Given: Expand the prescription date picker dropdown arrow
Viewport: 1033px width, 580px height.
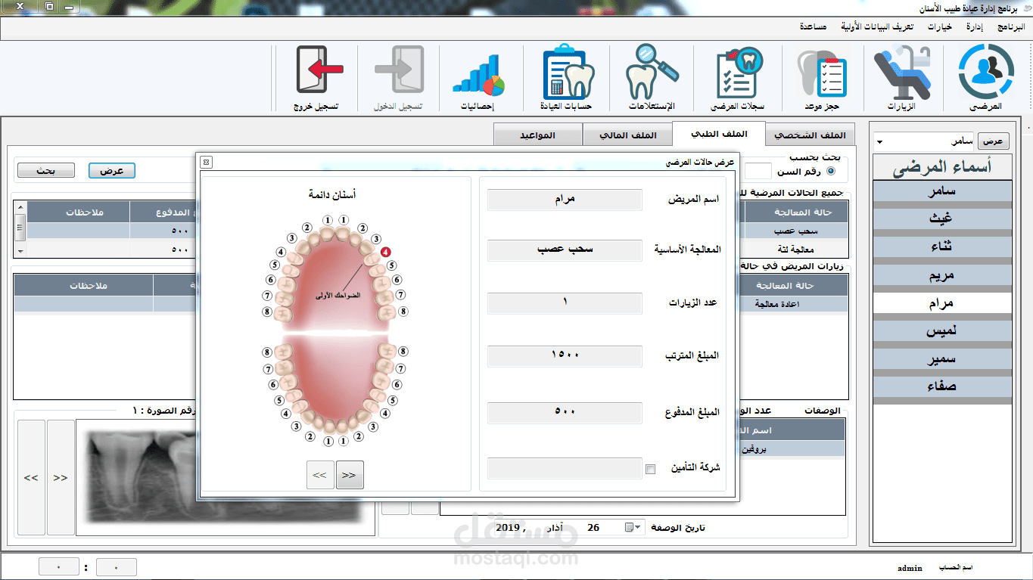Looking at the screenshot, I should tap(638, 527).
